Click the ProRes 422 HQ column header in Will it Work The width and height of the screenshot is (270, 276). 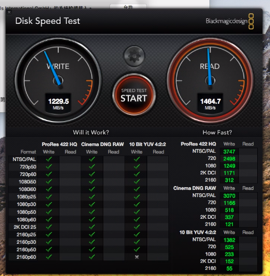pos(59,144)
